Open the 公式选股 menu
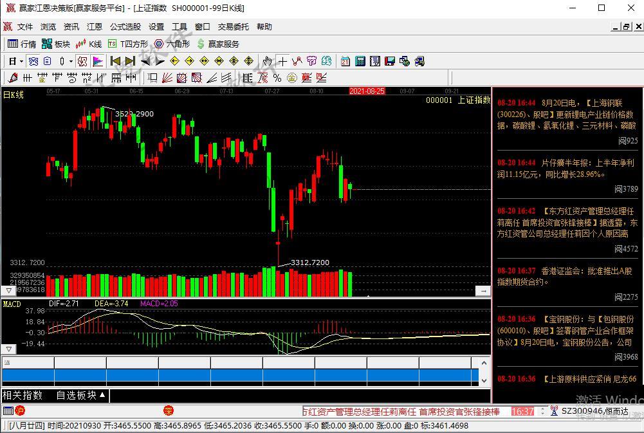The image size is (644, 433). [125, 26]
